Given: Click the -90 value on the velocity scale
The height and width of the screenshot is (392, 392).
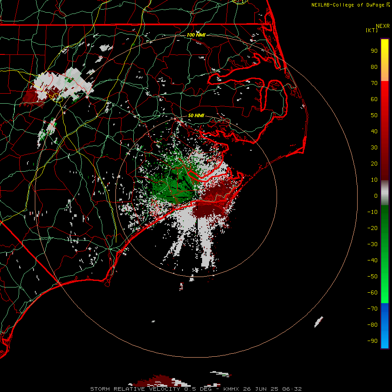Looking at the screenshot, I should coord(372,341).
